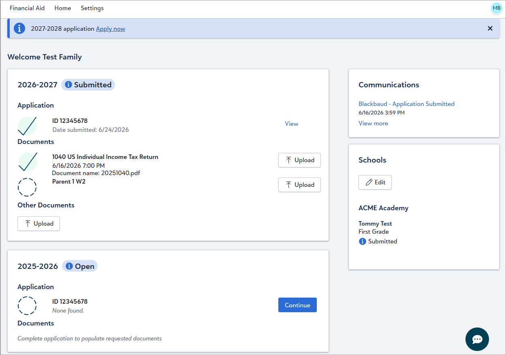Image resolution: width=506 pixels, height=355 pixels.
Task: Click the info icon beside 2026-2027 Submitted
Action: pyautogui.click(x=68, y=85)
